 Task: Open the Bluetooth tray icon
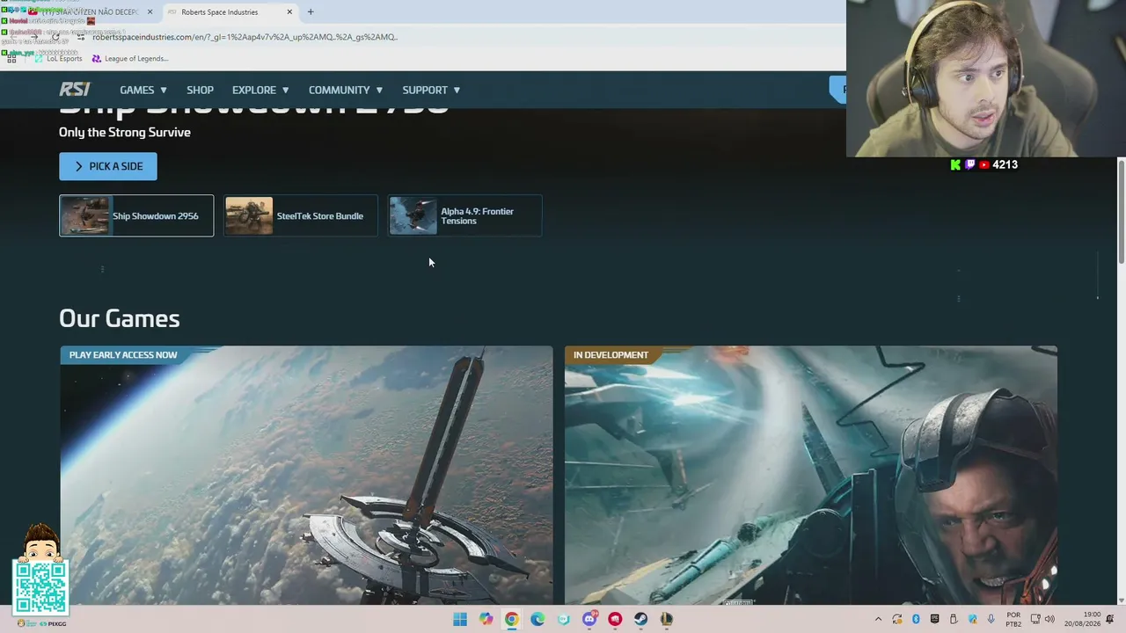pyautogui.click(x=916, y=620)
